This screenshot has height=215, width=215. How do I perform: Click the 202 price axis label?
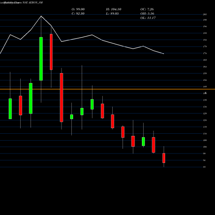point(205,14)
